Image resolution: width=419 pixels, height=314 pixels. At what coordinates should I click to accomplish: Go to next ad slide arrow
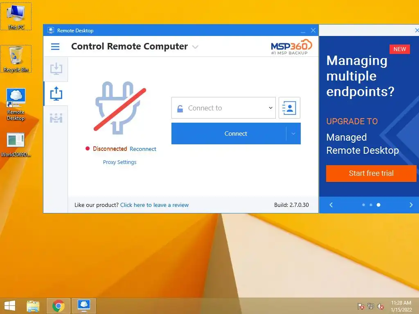pos(411,205)
